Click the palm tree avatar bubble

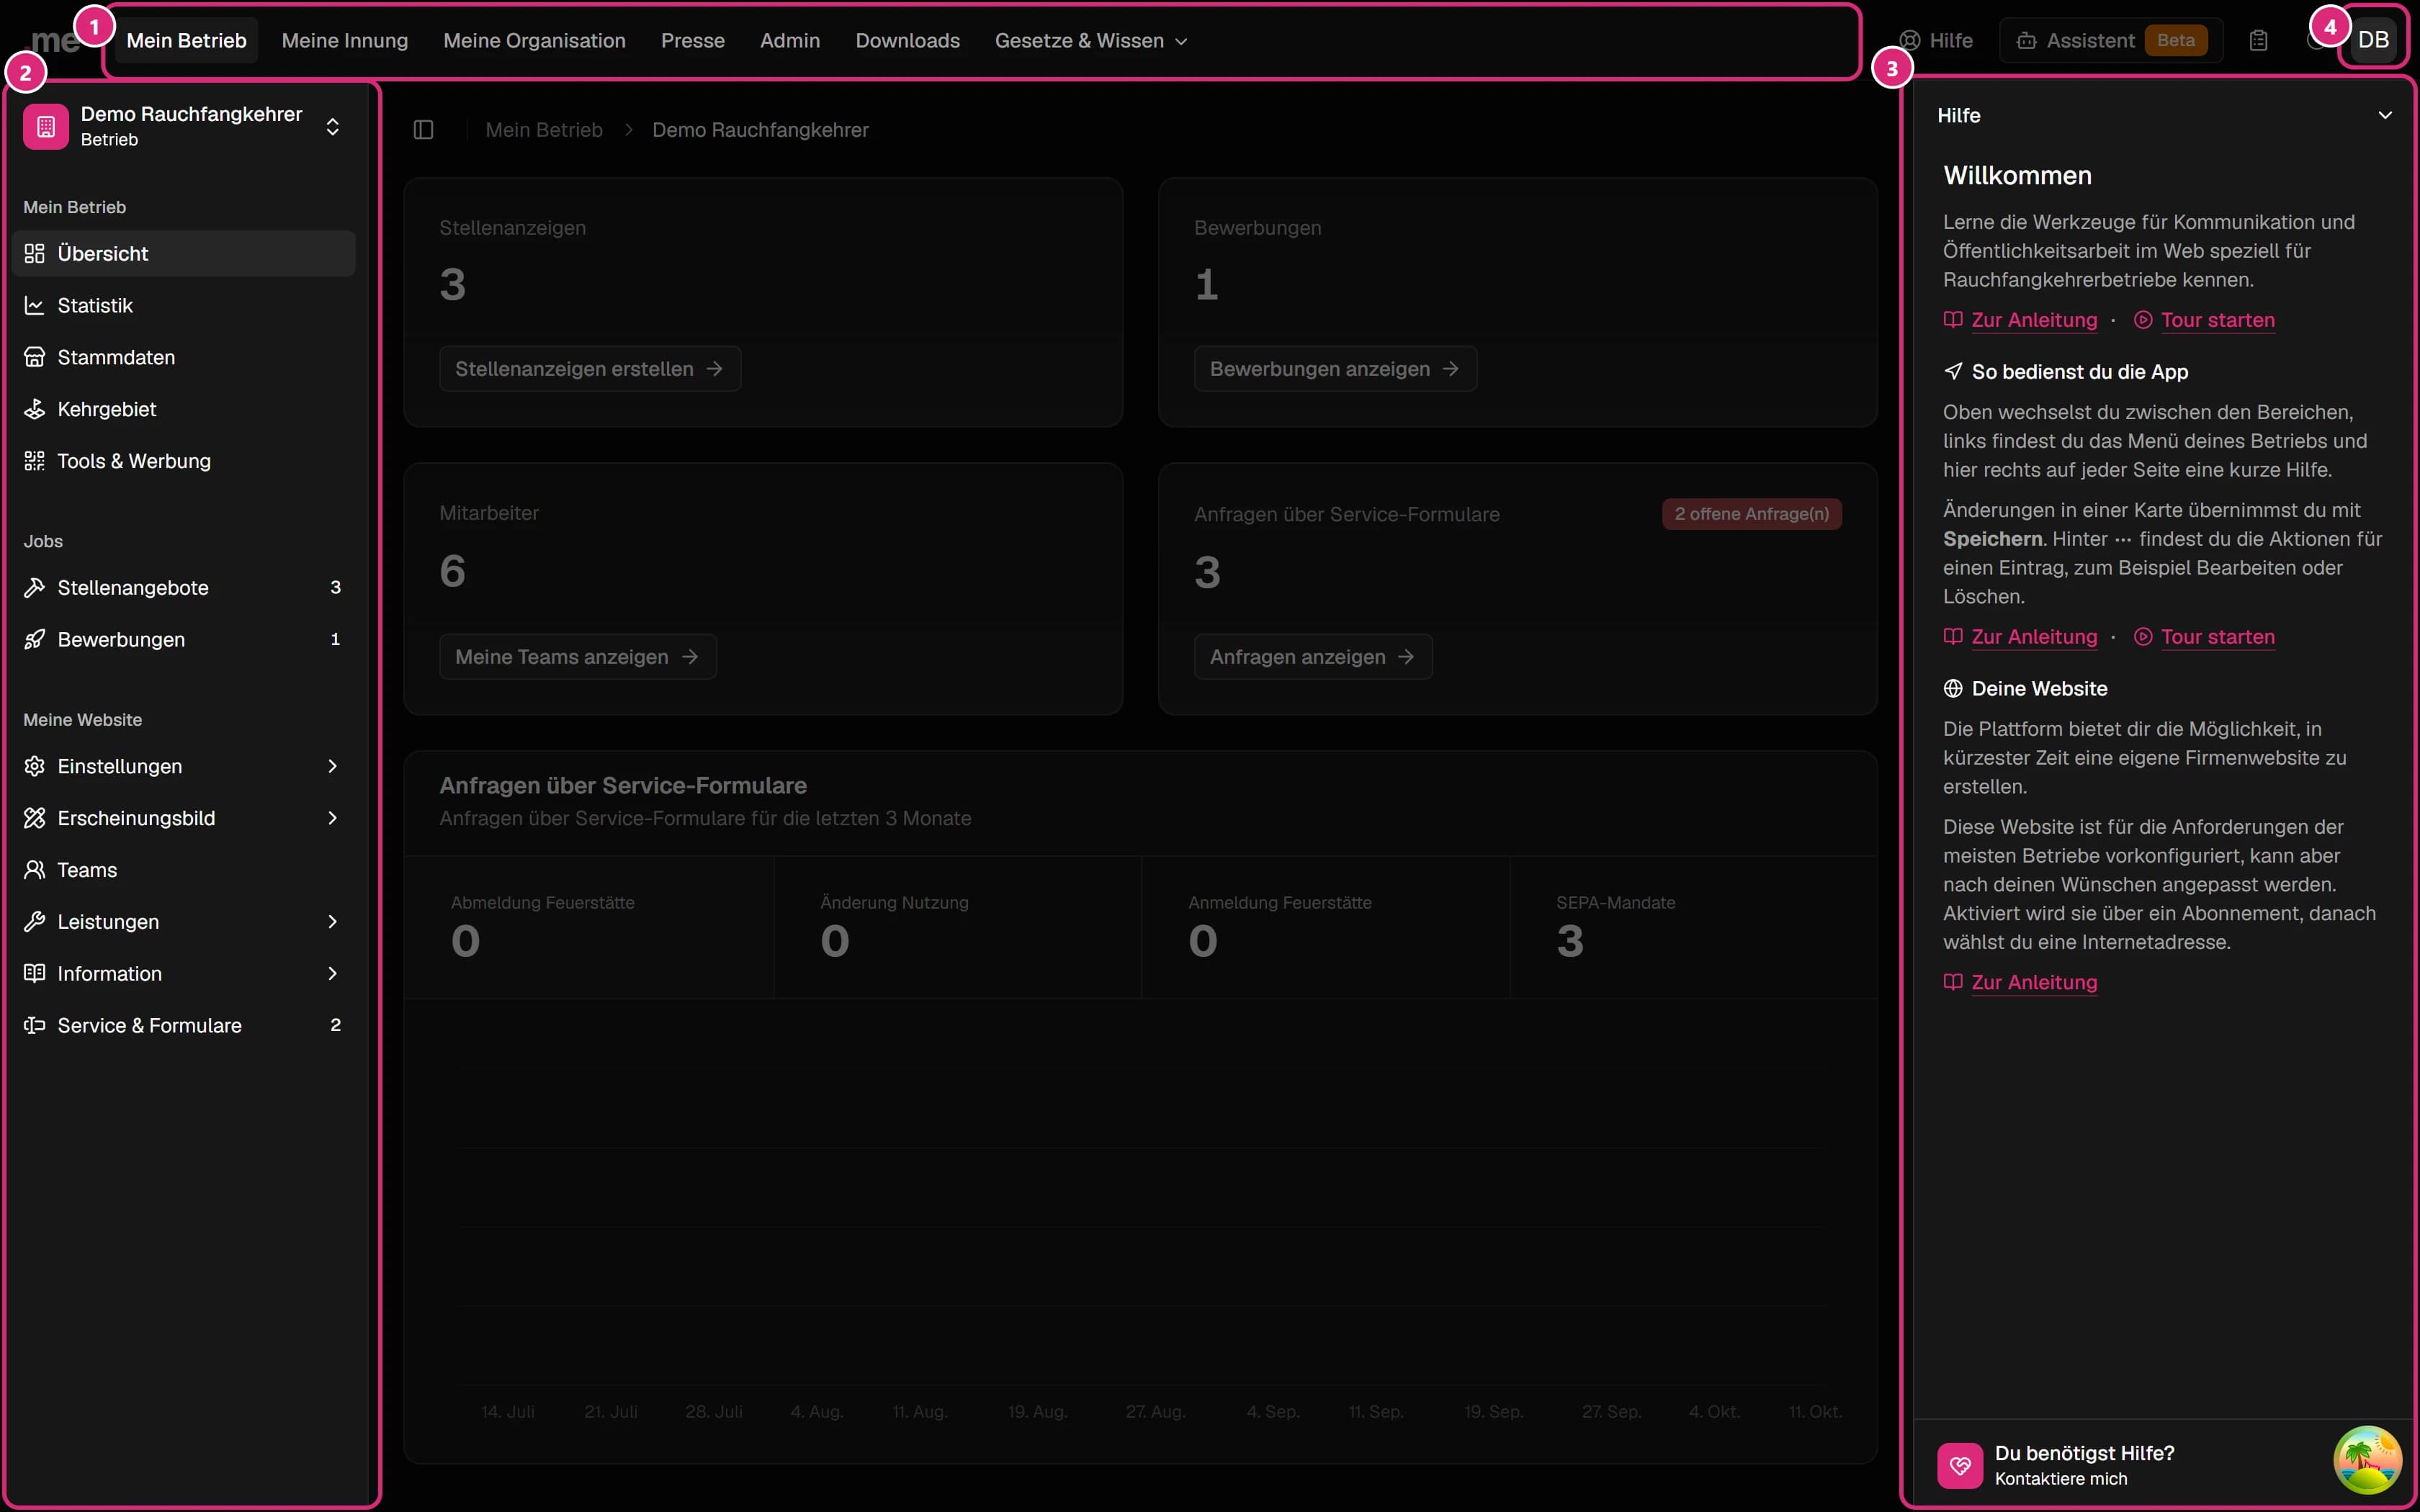click(2367, 1459)
